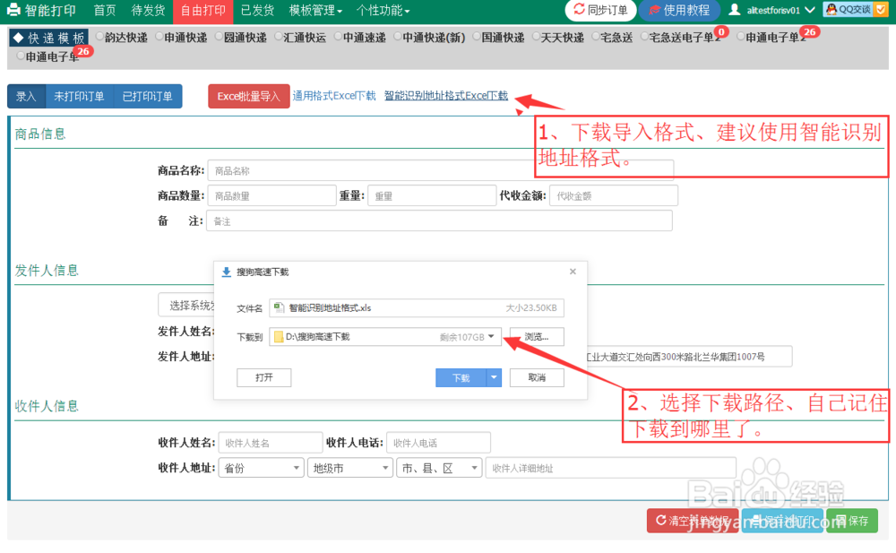
Task: Go to the 待发货 menu item
Action: [x=148, y=10]
